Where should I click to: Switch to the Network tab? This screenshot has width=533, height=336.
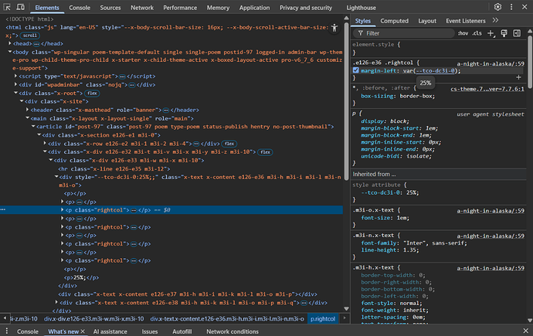tap(141, 7)
